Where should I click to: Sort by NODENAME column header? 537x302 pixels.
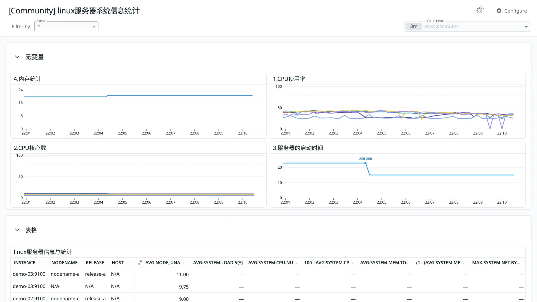tap(64, 263)
